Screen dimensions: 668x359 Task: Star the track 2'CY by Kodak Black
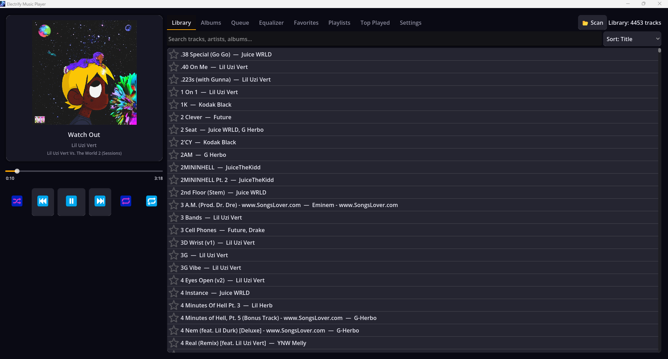click(x=174, y=142)
